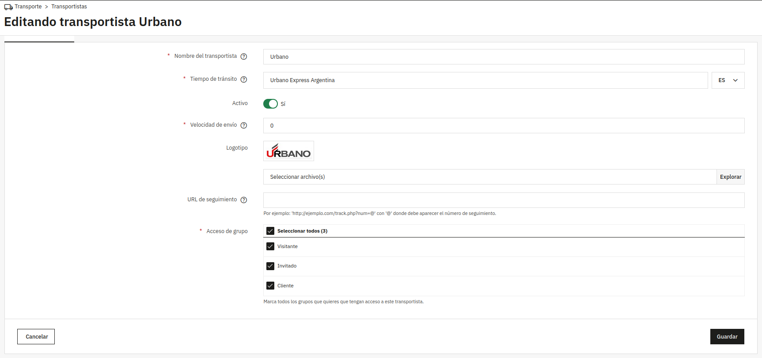This screenshot has width=762, height=358.
Task: Click the help icon next to URL de seguimiento
Action: (243, 200)
